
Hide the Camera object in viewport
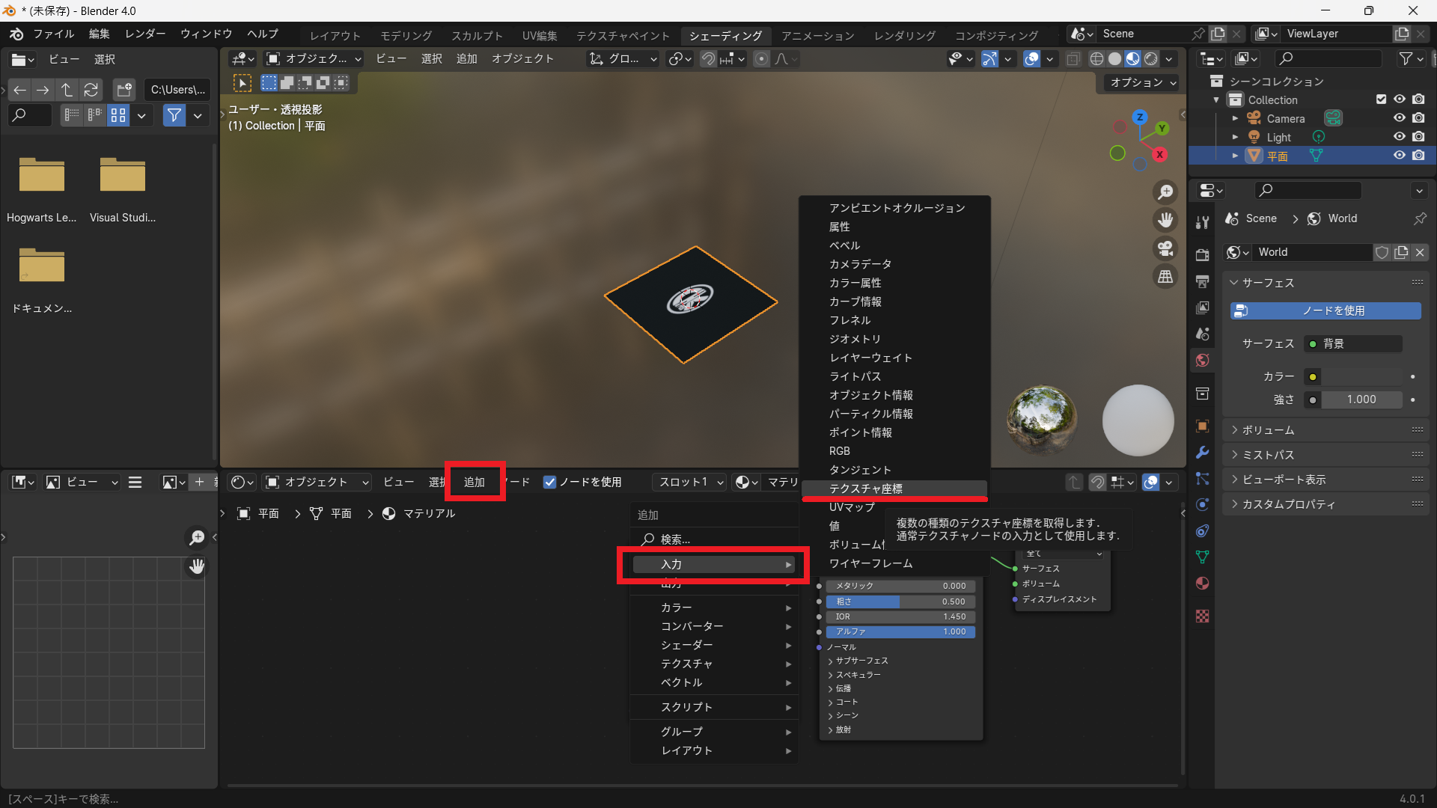point(1399,118)
